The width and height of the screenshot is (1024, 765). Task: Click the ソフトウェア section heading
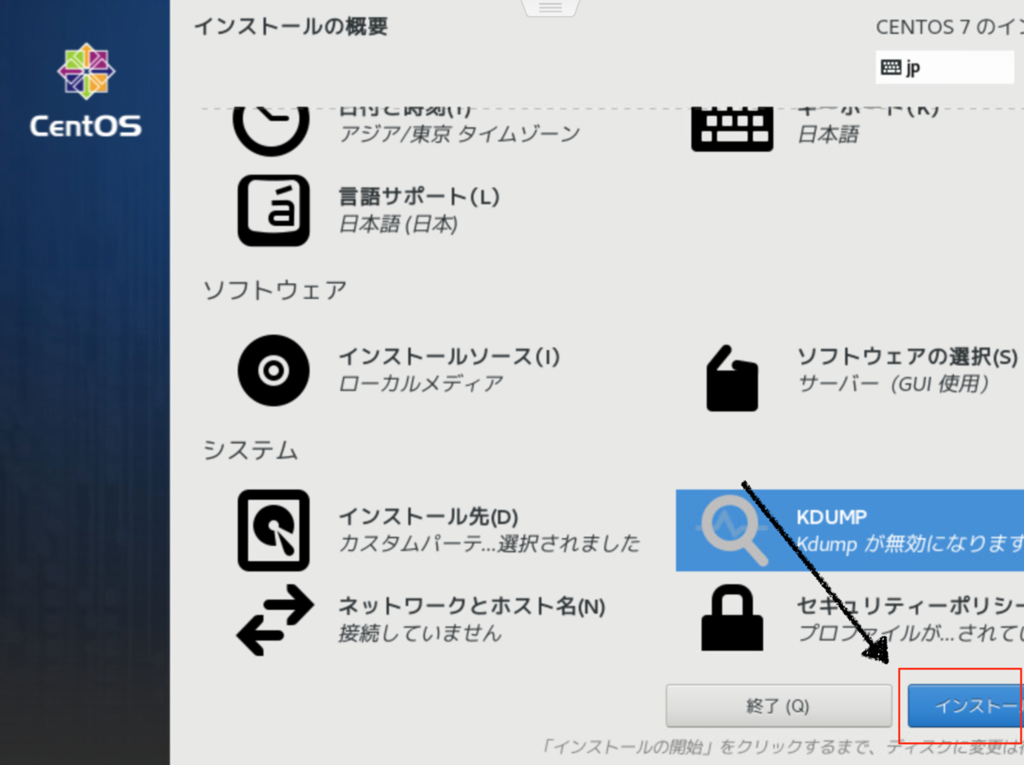point(275,290)
